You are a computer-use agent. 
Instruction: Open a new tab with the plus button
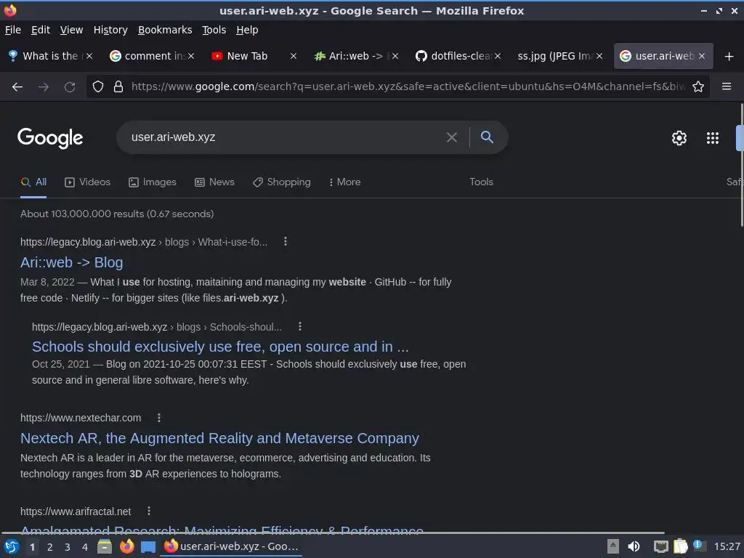coord(729,57)
